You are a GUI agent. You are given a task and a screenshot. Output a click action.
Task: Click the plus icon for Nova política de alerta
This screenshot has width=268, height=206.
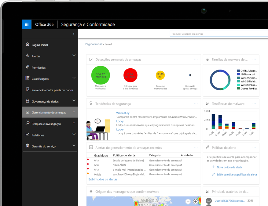214,167
